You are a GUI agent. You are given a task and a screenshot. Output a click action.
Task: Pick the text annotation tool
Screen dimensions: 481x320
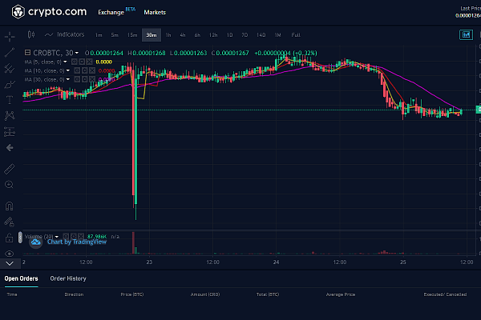9,100
